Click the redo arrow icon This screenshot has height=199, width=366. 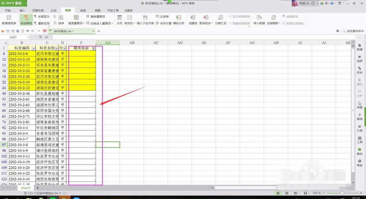click(33, 31)
